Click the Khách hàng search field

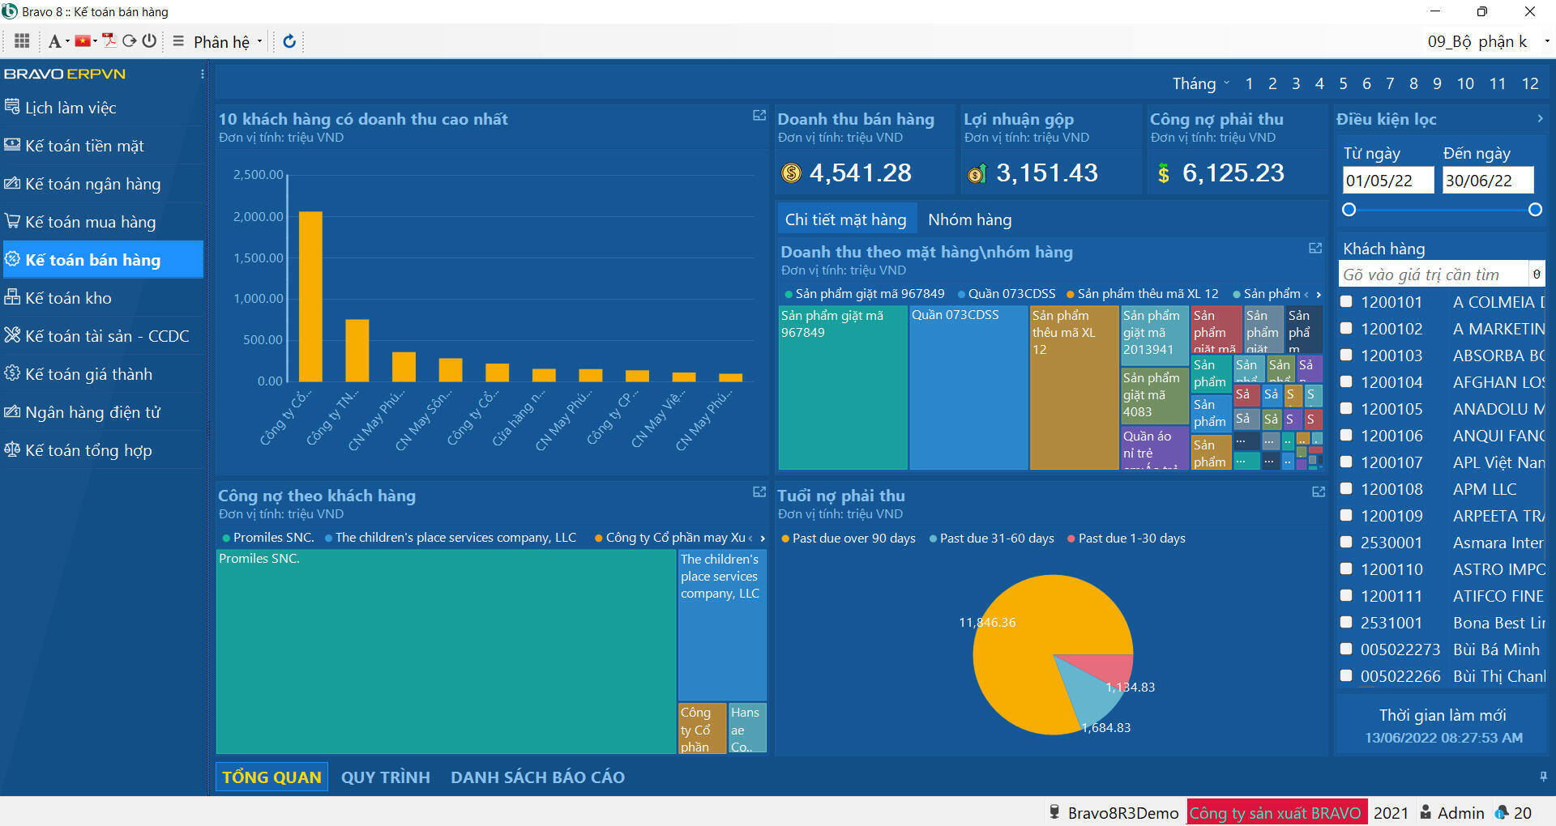(1433, 275)
